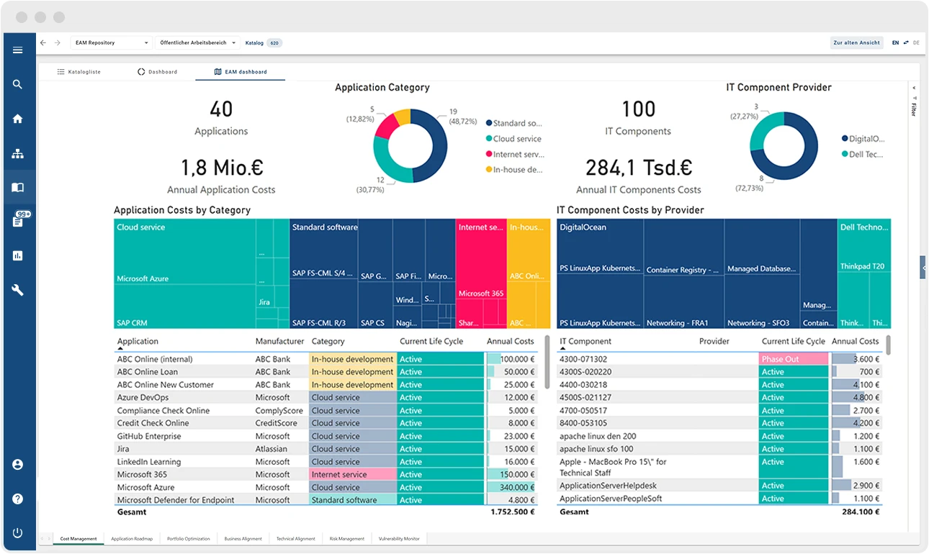Switch language to EN

(895, 43)
